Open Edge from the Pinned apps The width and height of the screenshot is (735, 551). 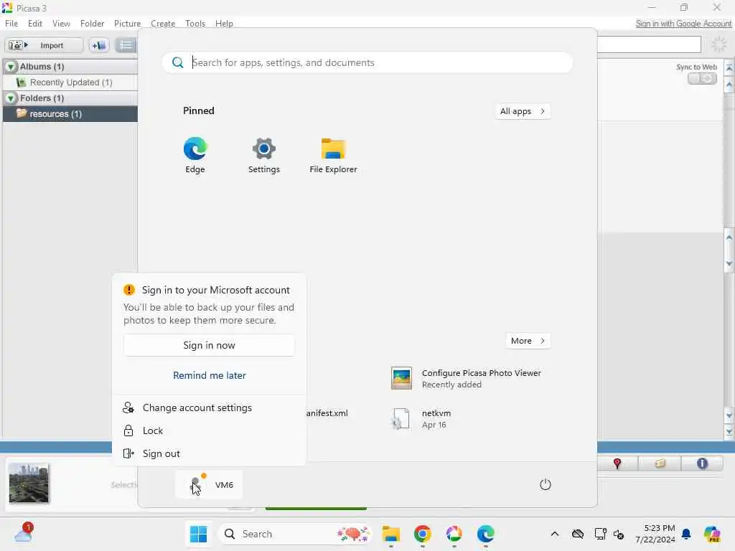(195, 155)
